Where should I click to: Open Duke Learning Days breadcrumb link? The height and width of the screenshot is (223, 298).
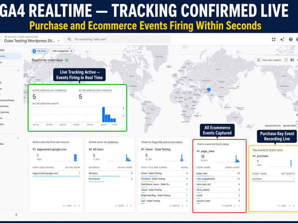coord(29,37)
